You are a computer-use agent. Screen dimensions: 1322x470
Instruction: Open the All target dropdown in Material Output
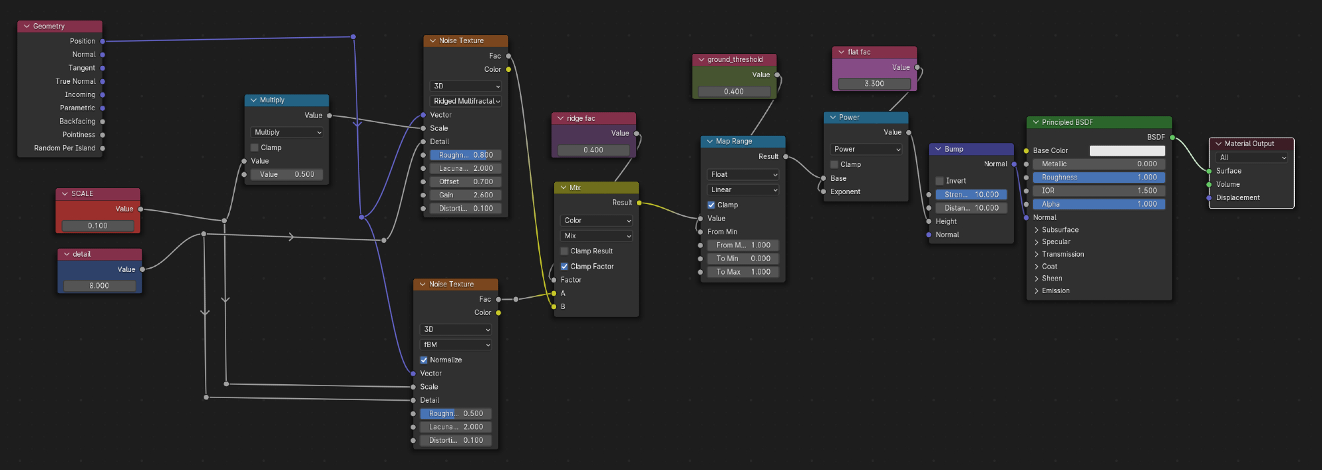[1251, 158]
